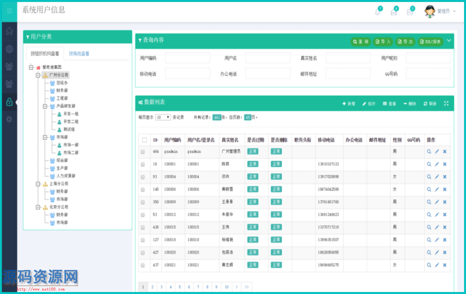Open the globe icon in sidebar
The image size is (466, 294).
[10, 49]
